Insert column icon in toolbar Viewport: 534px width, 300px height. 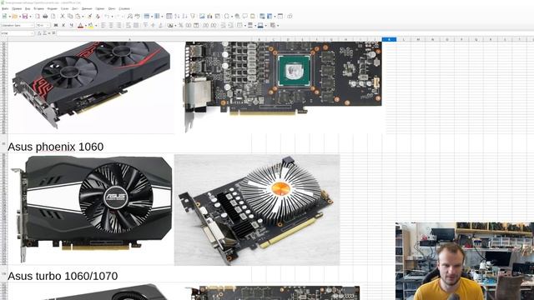click(157, 17)
